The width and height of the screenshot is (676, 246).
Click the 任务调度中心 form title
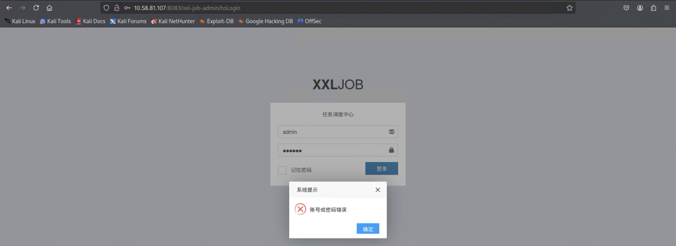pos(338,115)
